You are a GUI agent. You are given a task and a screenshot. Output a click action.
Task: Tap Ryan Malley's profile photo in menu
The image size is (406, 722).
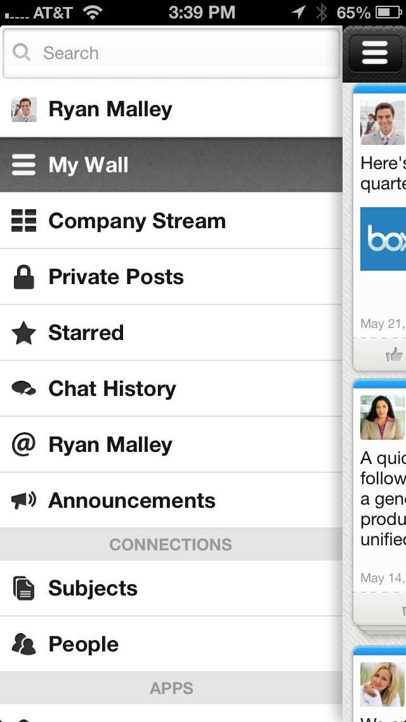click(24, 109)
